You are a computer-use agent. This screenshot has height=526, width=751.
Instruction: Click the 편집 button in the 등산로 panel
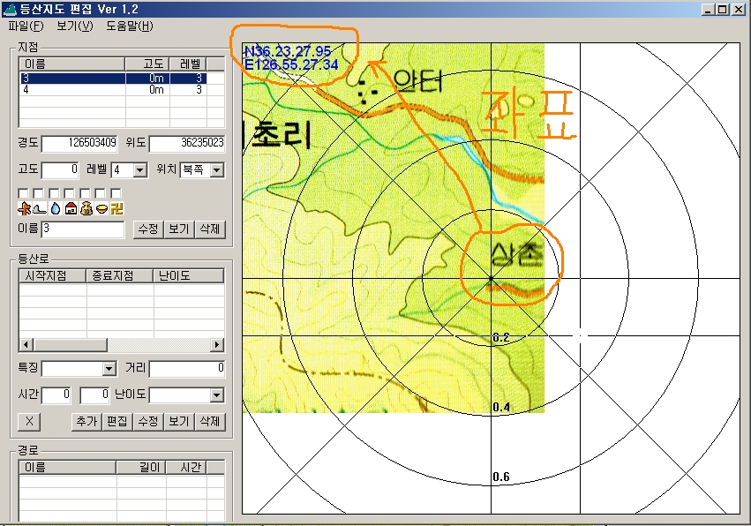tap(117, 422)
